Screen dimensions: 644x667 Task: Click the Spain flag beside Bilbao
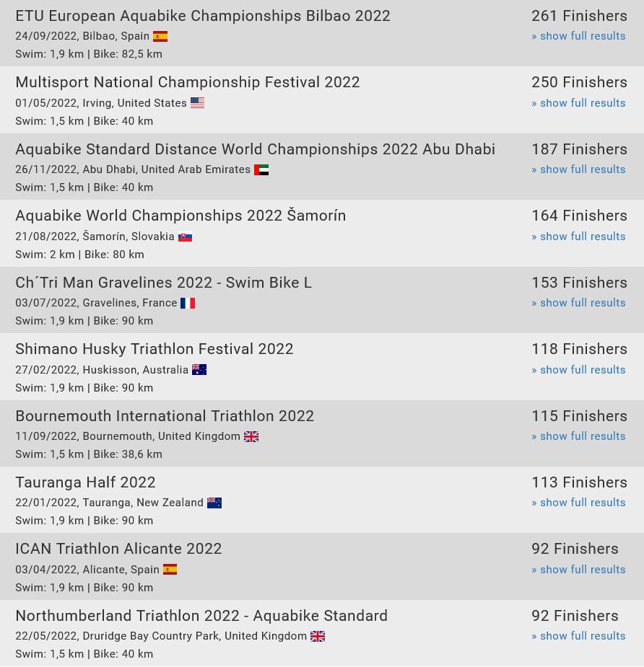click(160, 37)
